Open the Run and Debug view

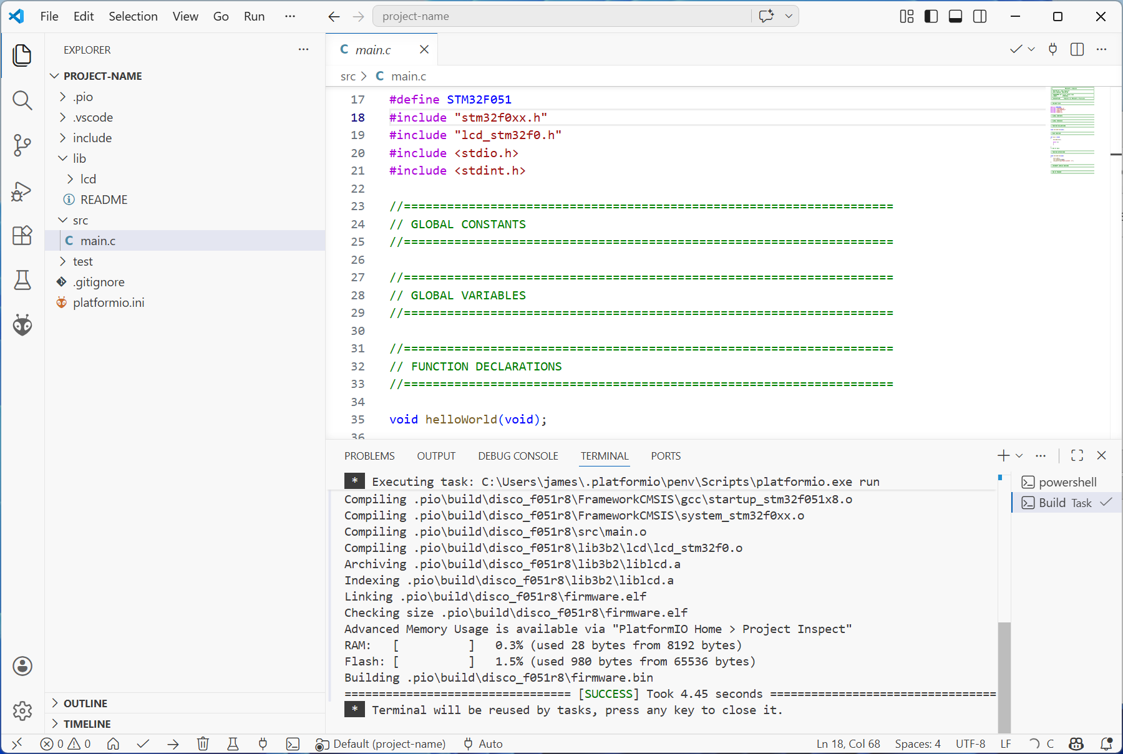(x=22, y=191)
